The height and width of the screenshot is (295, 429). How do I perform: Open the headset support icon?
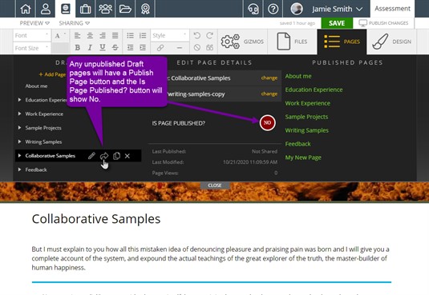click(x=253, y=9)
